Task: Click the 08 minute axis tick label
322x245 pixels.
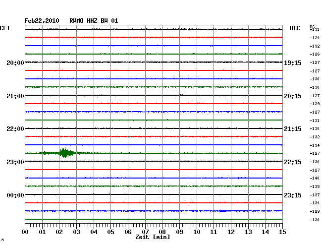Action: (162, 232)
